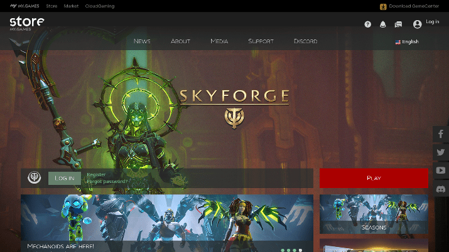
Task: Click Download GameCenter link
Action: (x=414, y=6)
